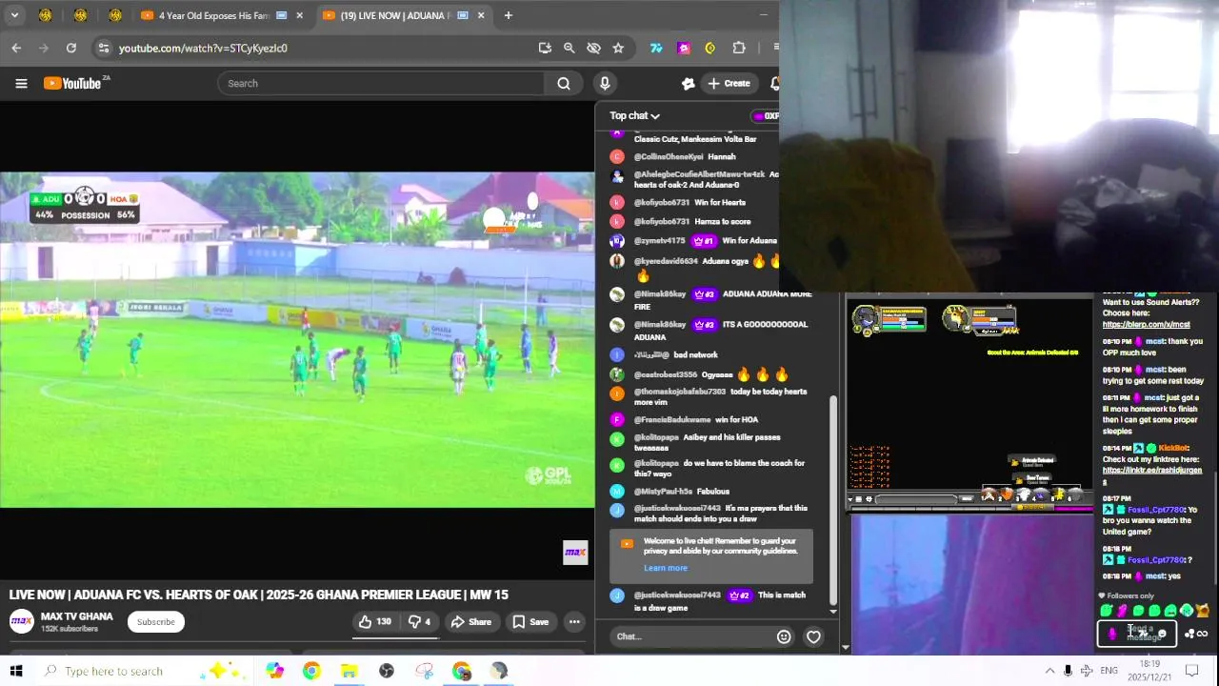The image size is (1219, 686).
Task: Open the icon left of Create
Action: (688, 83)
